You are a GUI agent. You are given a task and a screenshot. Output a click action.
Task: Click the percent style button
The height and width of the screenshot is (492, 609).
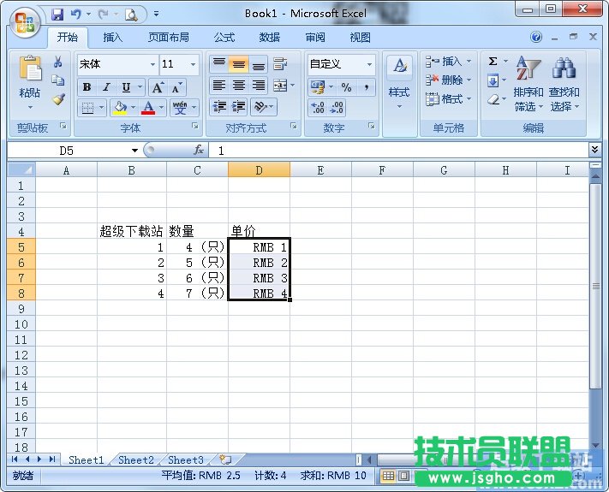point(346,87)
